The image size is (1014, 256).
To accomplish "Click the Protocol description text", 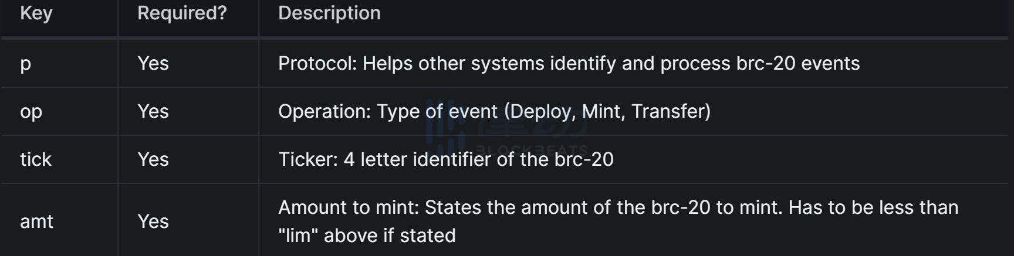I will tap(569, 63).
